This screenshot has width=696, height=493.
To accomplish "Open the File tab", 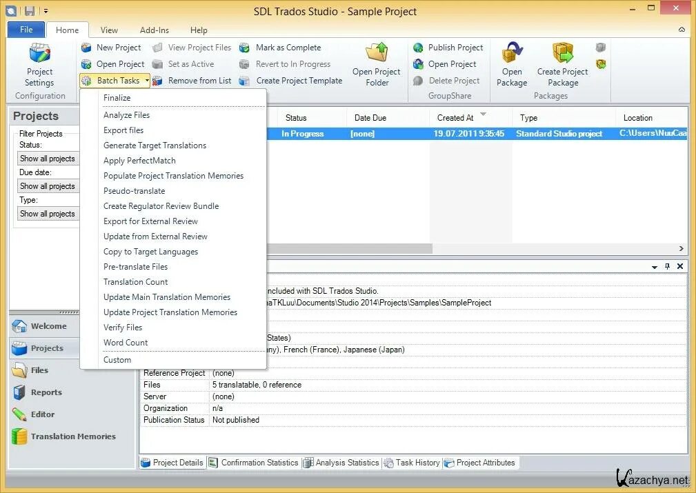I will (26, 30).
